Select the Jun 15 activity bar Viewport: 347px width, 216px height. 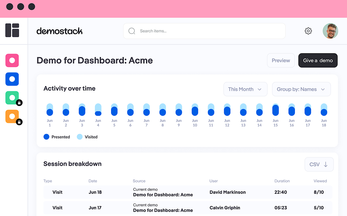[x=276, y=110]
